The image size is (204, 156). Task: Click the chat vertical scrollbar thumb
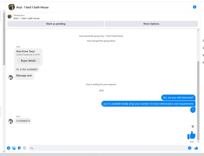click(x=198, y=101)
